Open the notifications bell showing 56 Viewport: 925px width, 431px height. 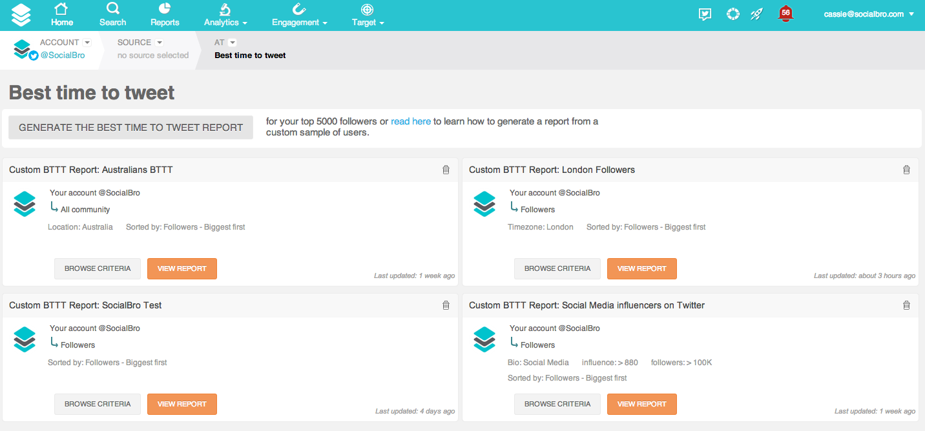(x=785, y=14)
